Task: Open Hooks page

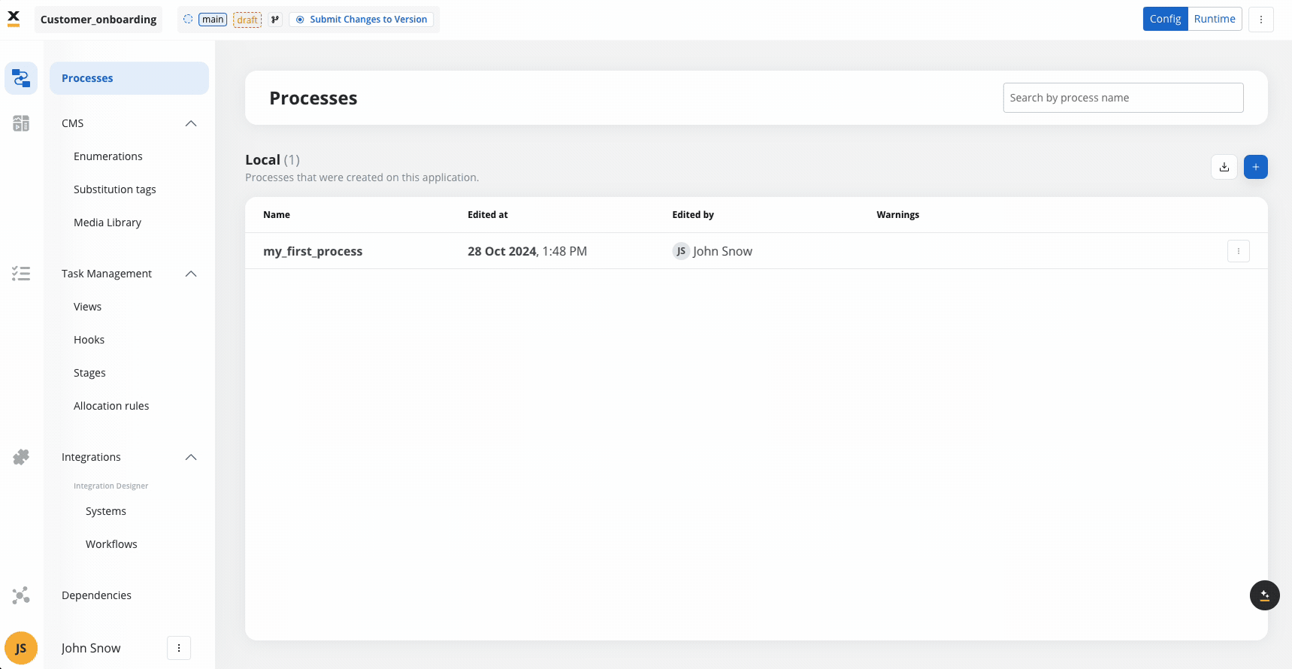Action: tap(89, 340)
